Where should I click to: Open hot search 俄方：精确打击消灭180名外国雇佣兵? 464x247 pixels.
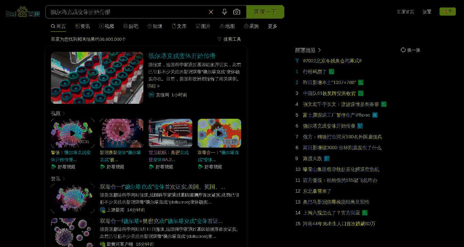(342, 137)
